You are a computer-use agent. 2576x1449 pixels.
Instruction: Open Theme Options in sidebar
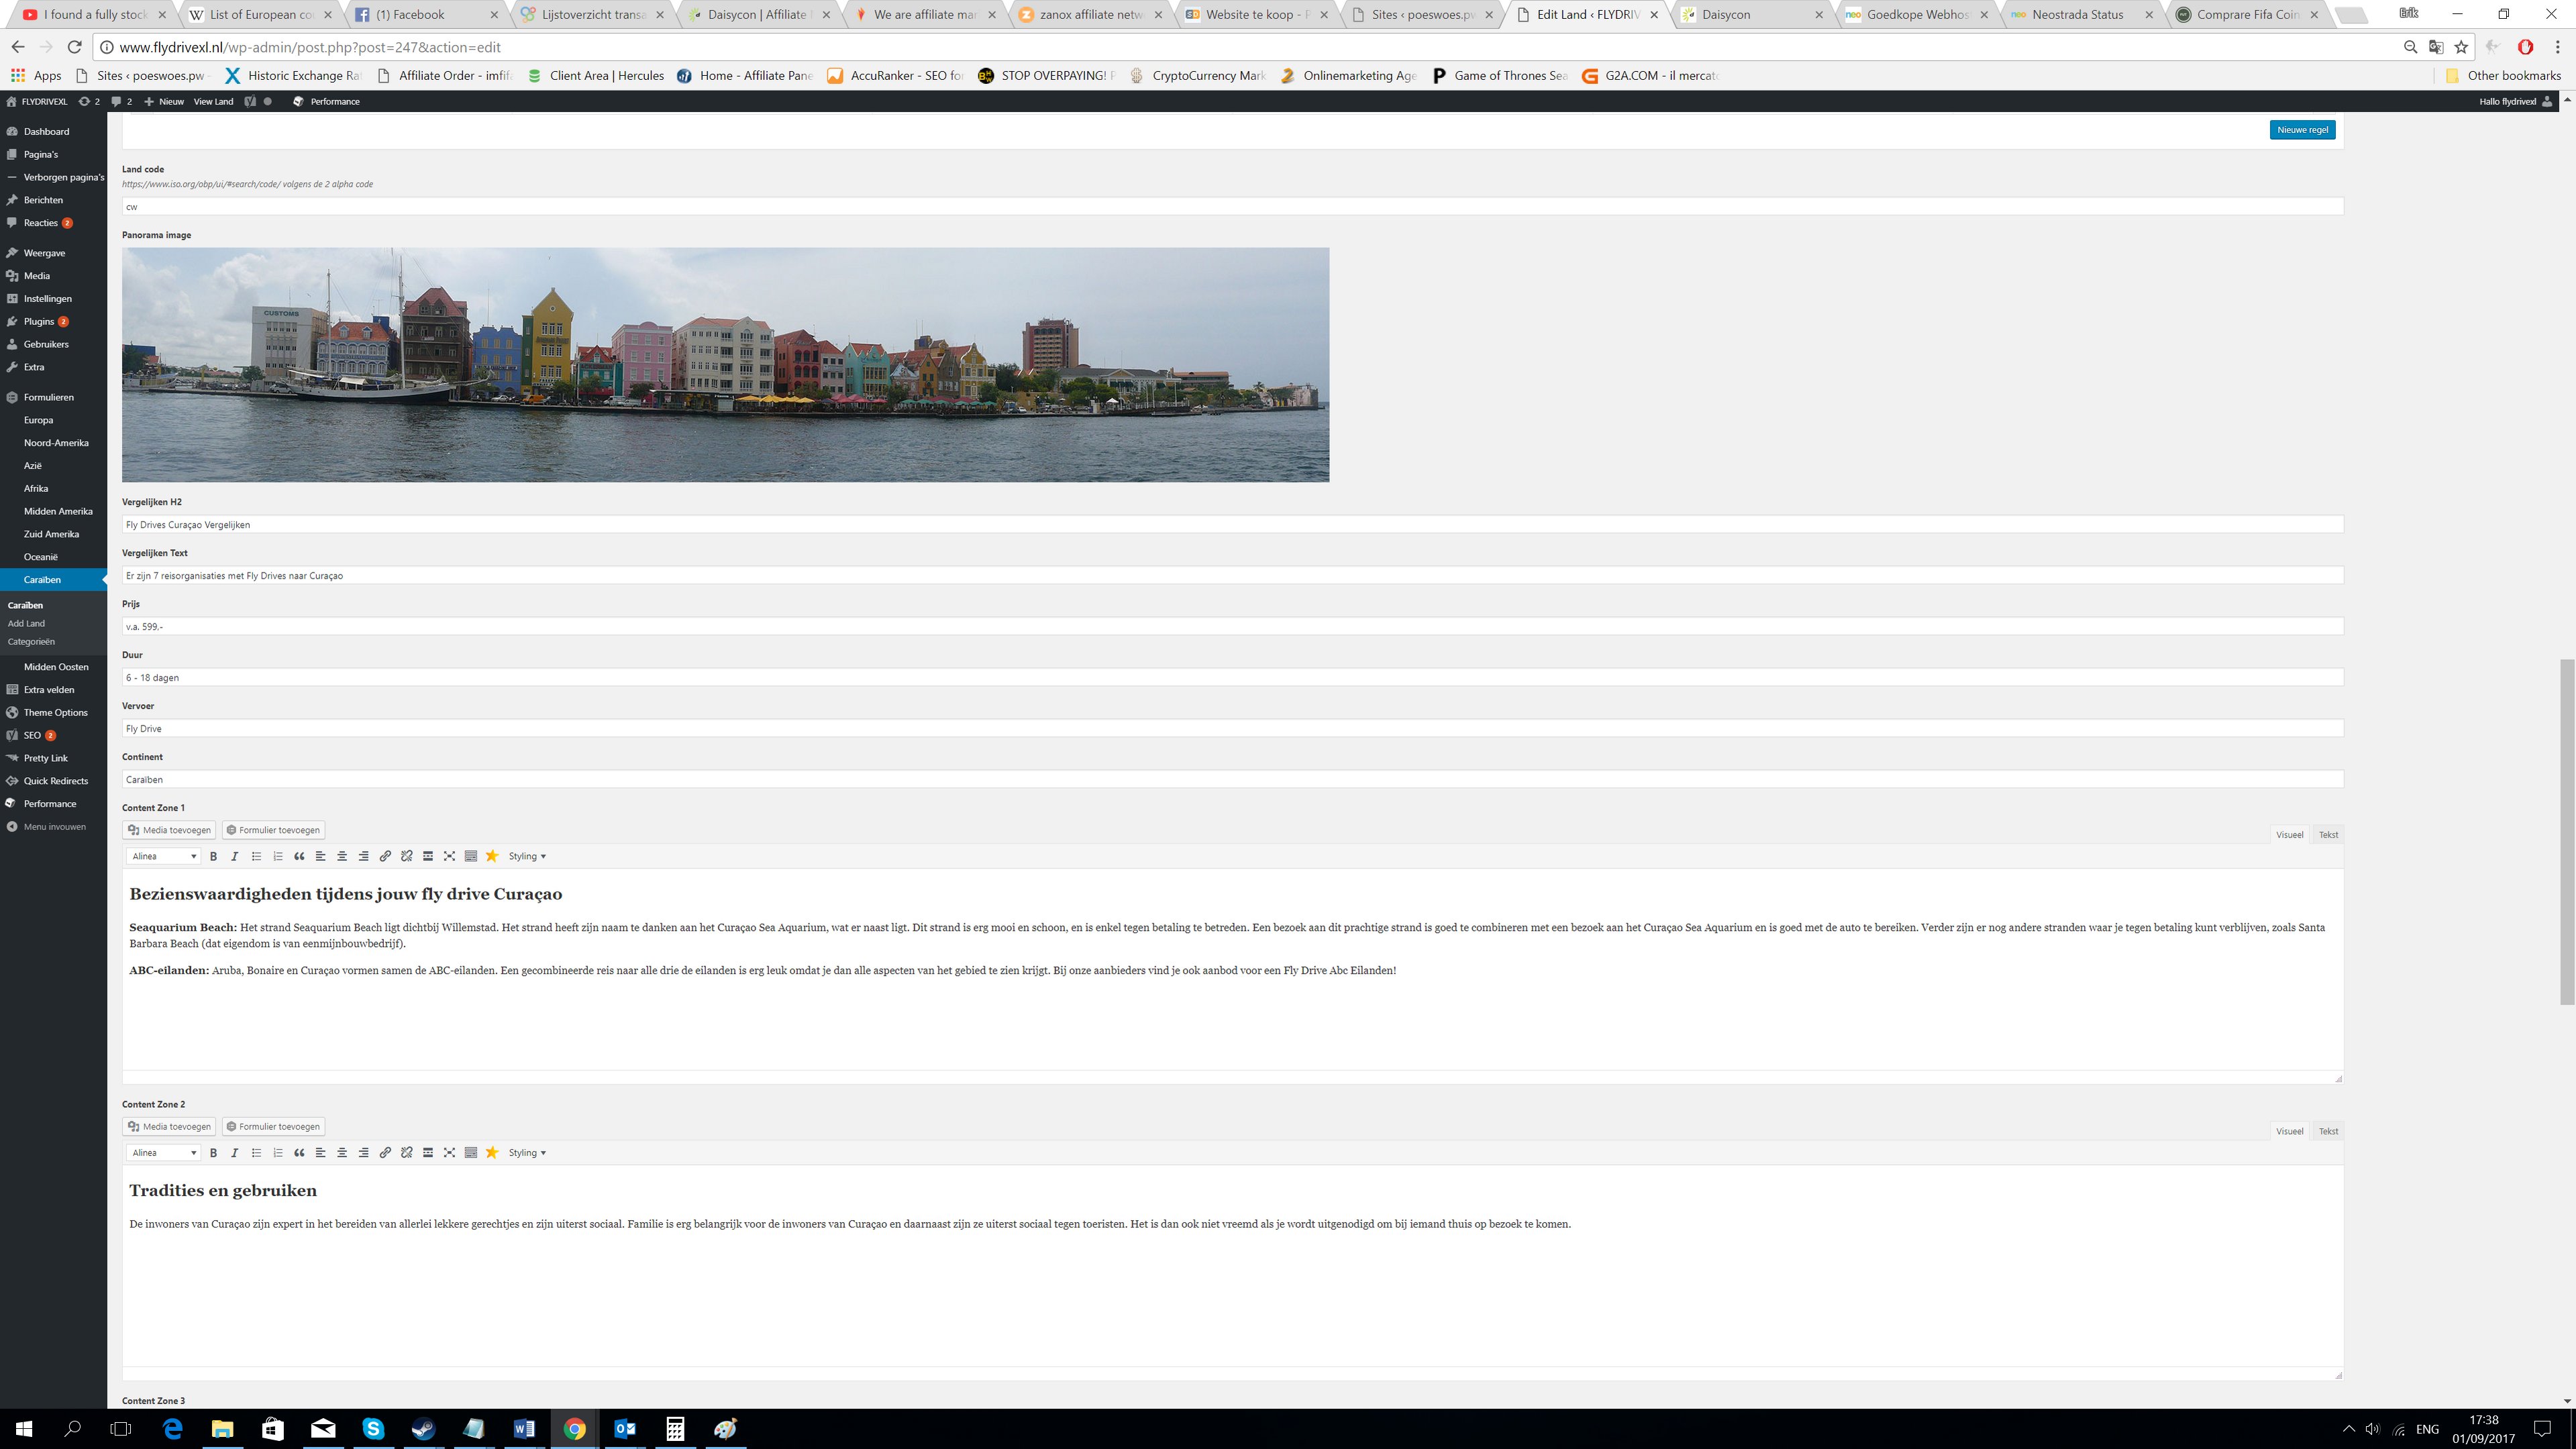(55, 713)
